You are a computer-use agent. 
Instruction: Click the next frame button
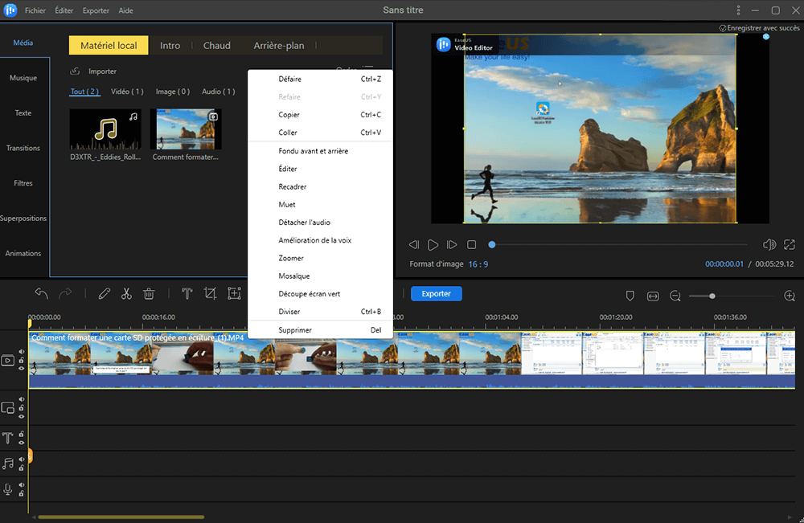(452, 245)
